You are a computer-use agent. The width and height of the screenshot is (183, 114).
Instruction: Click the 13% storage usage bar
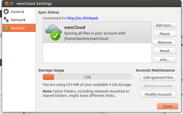click(87, 77)
